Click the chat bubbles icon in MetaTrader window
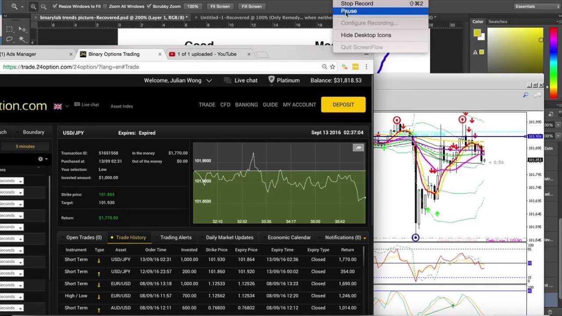Viewport: 562px width, 316px height. point(538,95)
